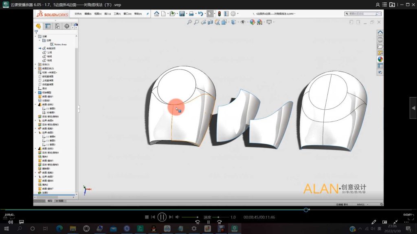Toggle the pin icon to keep the menu visible

(147, 13)
